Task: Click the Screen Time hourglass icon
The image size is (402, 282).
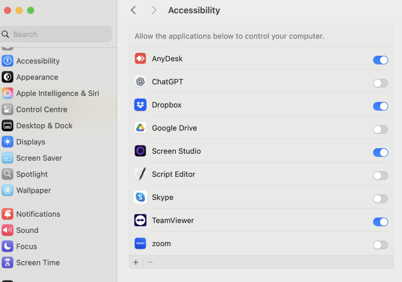Action: point(7,262)
